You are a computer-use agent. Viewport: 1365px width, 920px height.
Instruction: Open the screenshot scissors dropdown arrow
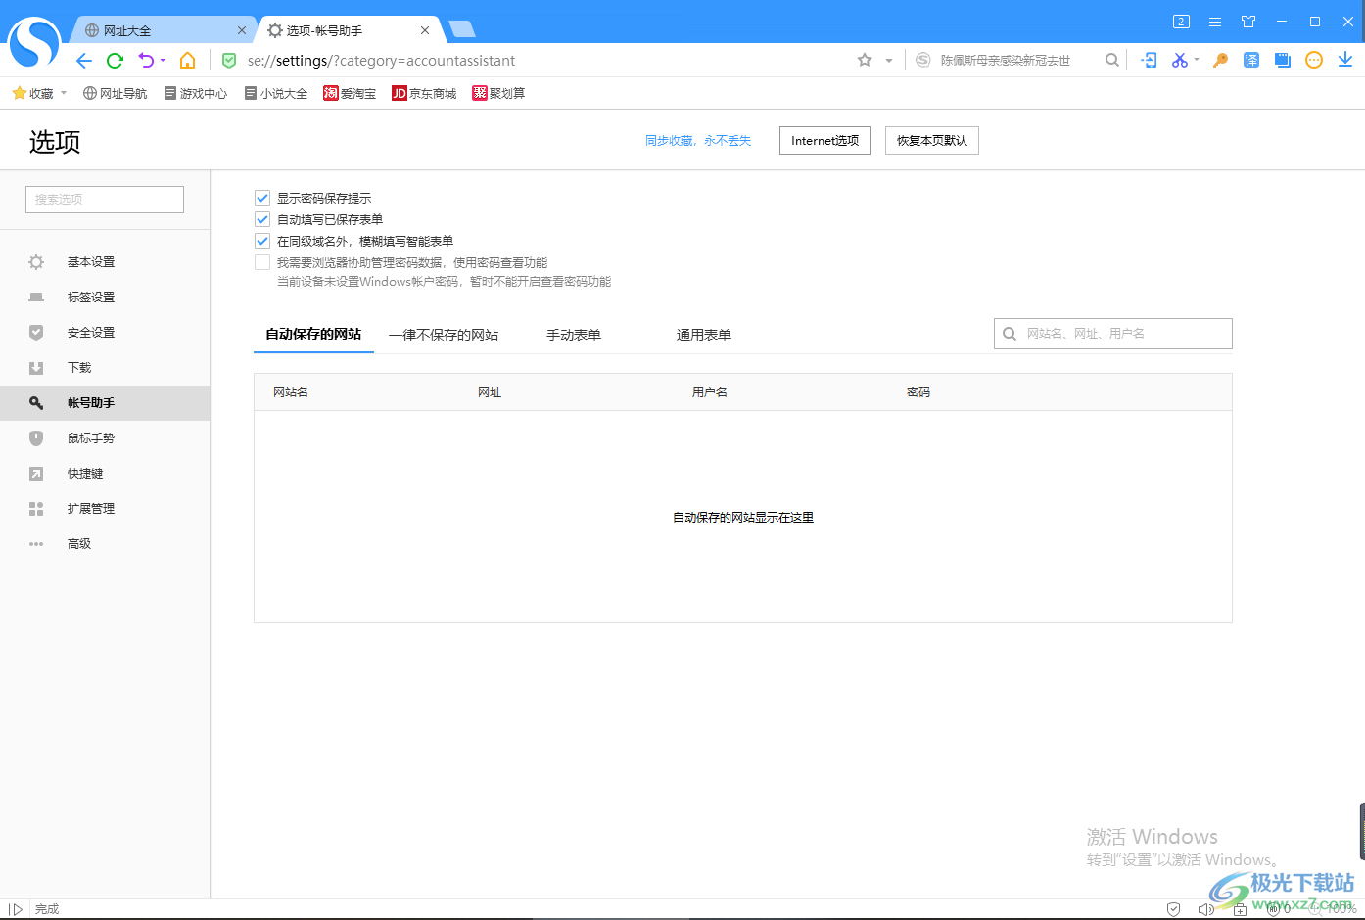point(1197,60)
